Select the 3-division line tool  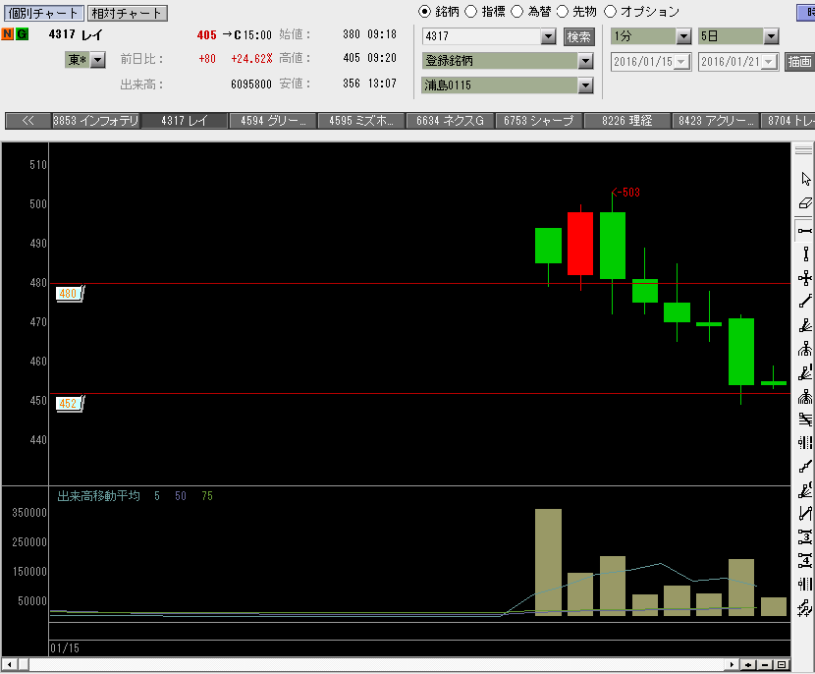tap(805, 536)
